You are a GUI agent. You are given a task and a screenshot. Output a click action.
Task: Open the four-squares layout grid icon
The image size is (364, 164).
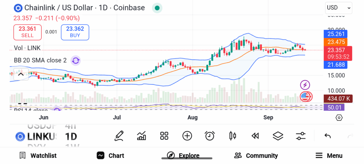point(164,136)
